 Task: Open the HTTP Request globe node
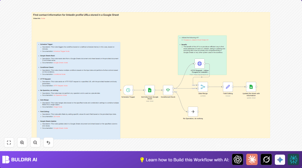coord(199,63)
